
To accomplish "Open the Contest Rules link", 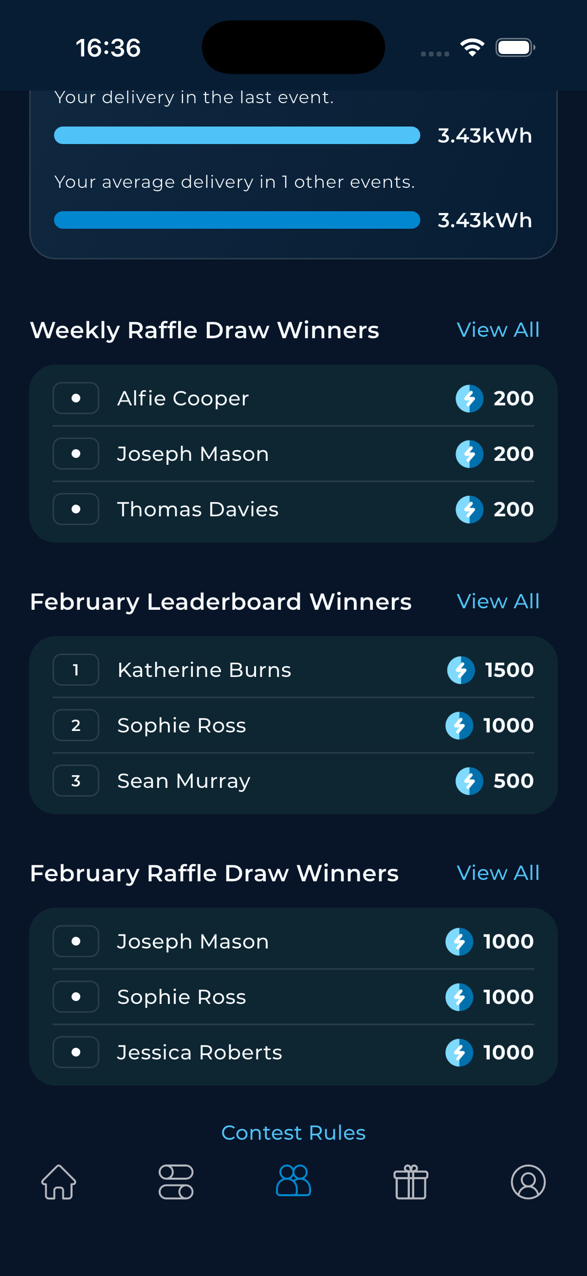I will [x=293, y=1133].
